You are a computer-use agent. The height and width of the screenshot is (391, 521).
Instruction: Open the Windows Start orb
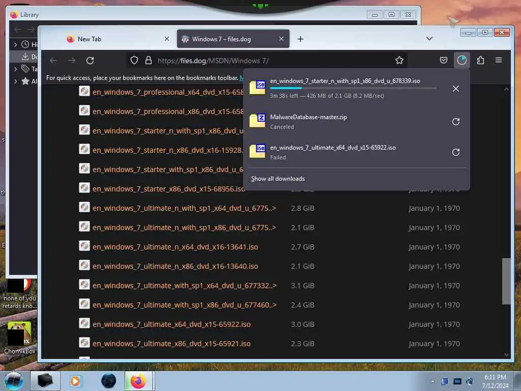(x=14, y=381)
